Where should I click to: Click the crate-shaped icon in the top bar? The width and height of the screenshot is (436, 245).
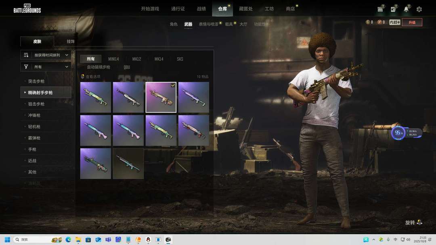[x=380, y=9]
